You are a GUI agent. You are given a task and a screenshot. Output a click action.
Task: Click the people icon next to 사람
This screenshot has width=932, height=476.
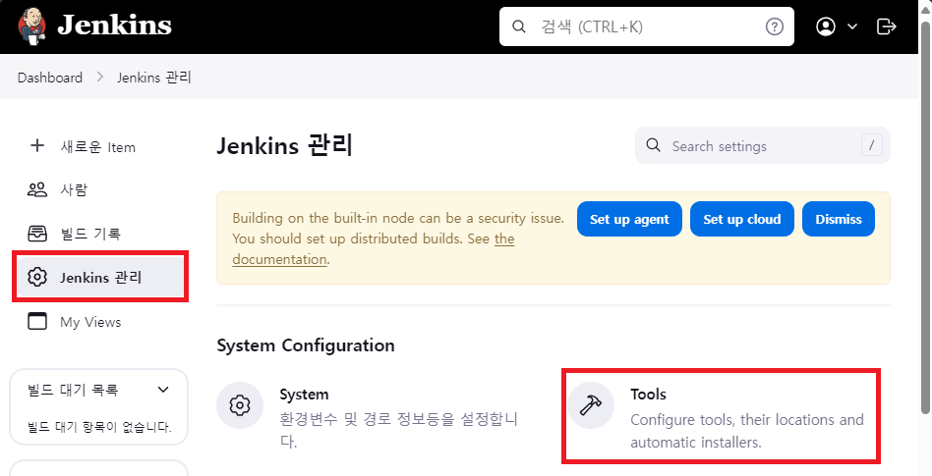click(36, 190)
